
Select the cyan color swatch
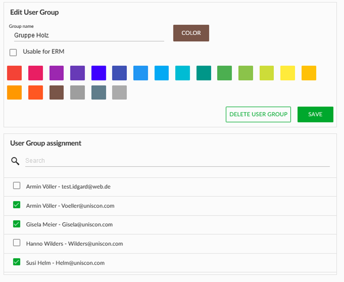click(x=183, y=73)
